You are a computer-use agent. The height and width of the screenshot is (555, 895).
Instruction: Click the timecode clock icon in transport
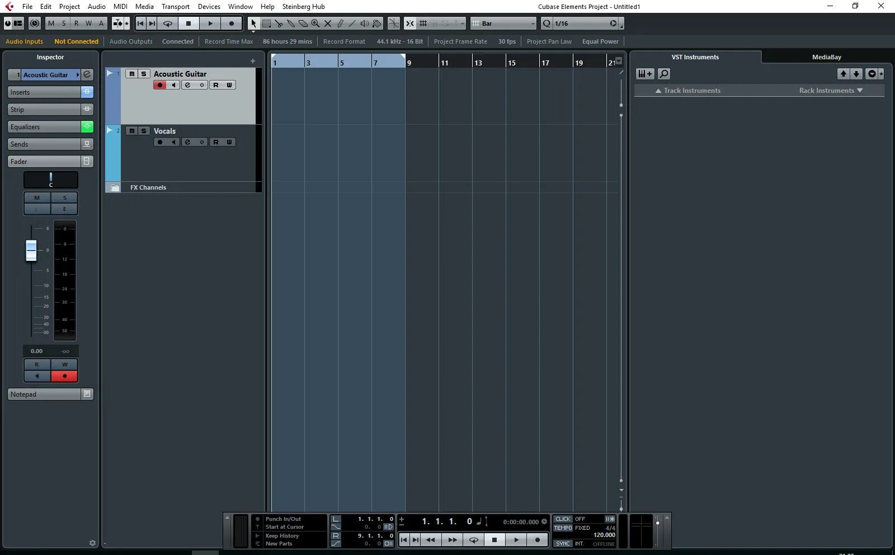tap(544, 521)
